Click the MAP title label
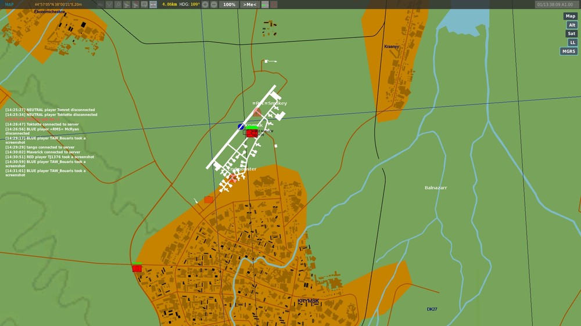This screenshot has height=326, width=581. click(x=9, y=5)
